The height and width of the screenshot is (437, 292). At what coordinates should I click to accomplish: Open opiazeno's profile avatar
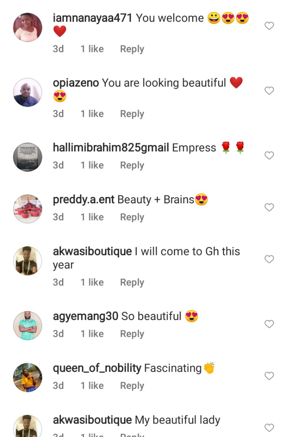(x=28, y=92)
